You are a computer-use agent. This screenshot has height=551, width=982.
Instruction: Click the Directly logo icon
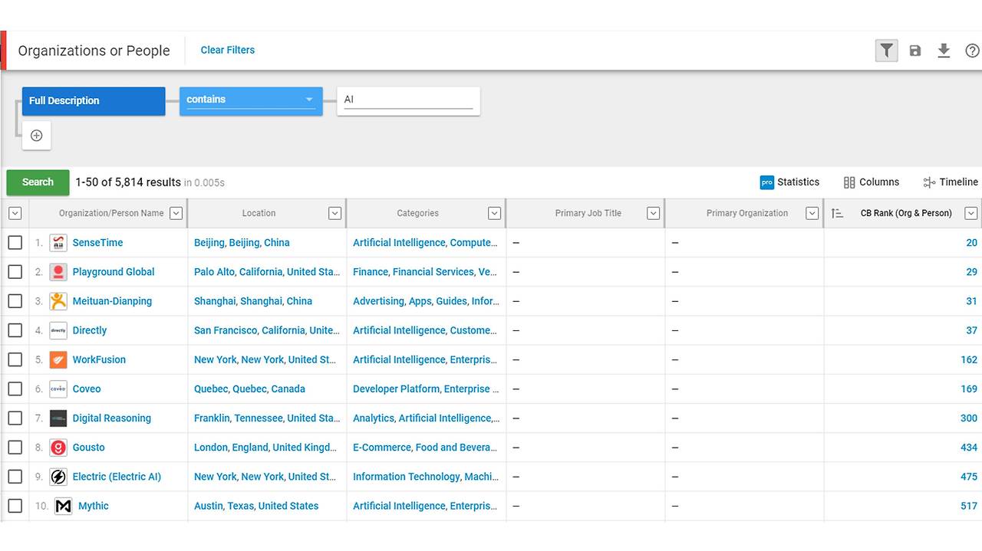pos(58,330)
